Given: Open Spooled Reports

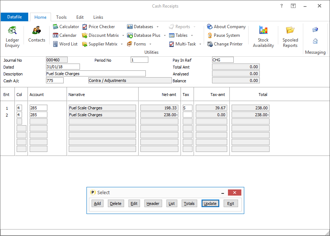Looking at the screenshot, I should pos(290,37).
